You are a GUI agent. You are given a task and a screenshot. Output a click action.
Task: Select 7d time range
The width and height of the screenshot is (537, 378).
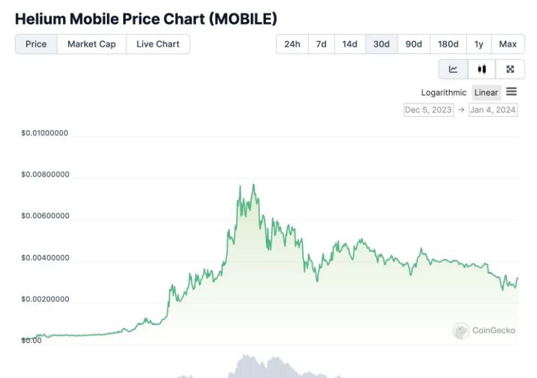[x=321, y=44]
